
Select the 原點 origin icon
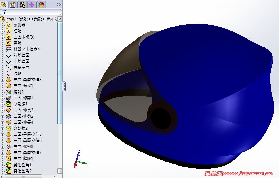pos(9,73)
